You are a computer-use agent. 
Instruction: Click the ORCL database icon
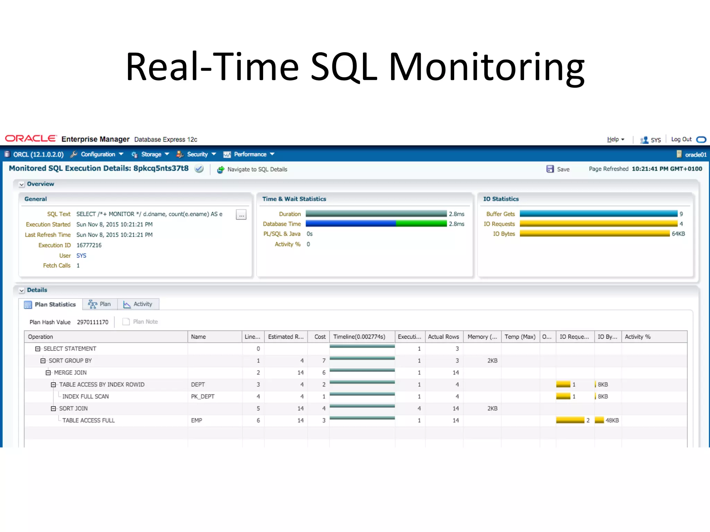pos(7,154)
